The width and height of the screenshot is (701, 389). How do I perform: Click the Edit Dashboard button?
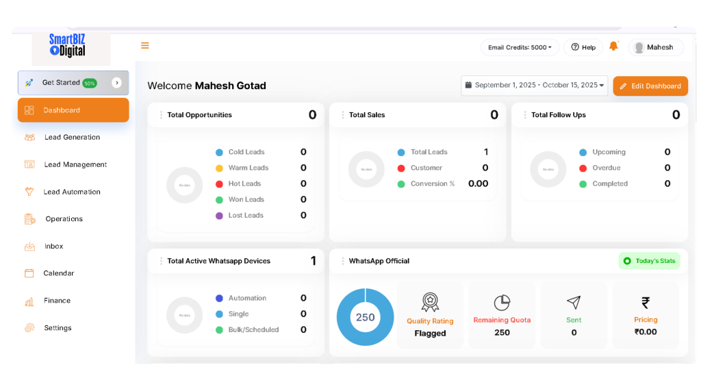coord(650,86)
